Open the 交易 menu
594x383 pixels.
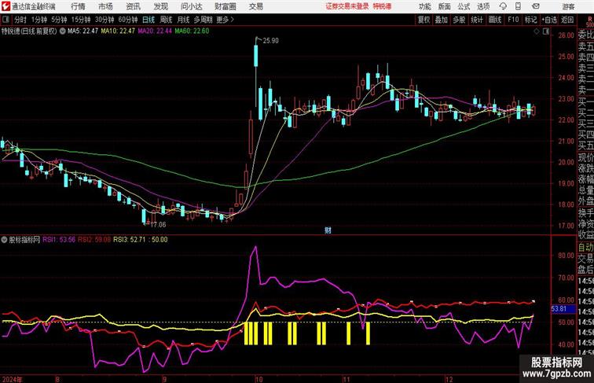click(255, 6)
